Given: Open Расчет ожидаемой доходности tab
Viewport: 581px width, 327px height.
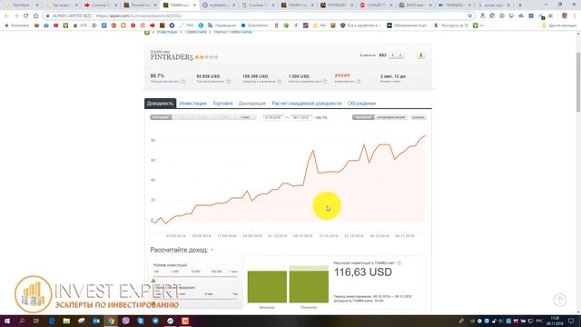Looking at the screenshot, I should pyautogui.click(x=307, y=104).
